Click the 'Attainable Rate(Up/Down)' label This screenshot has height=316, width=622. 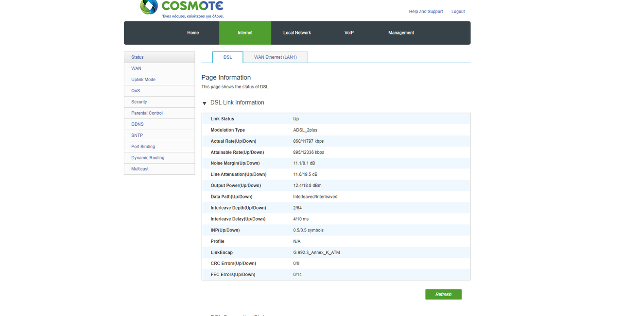click(236, 152)
